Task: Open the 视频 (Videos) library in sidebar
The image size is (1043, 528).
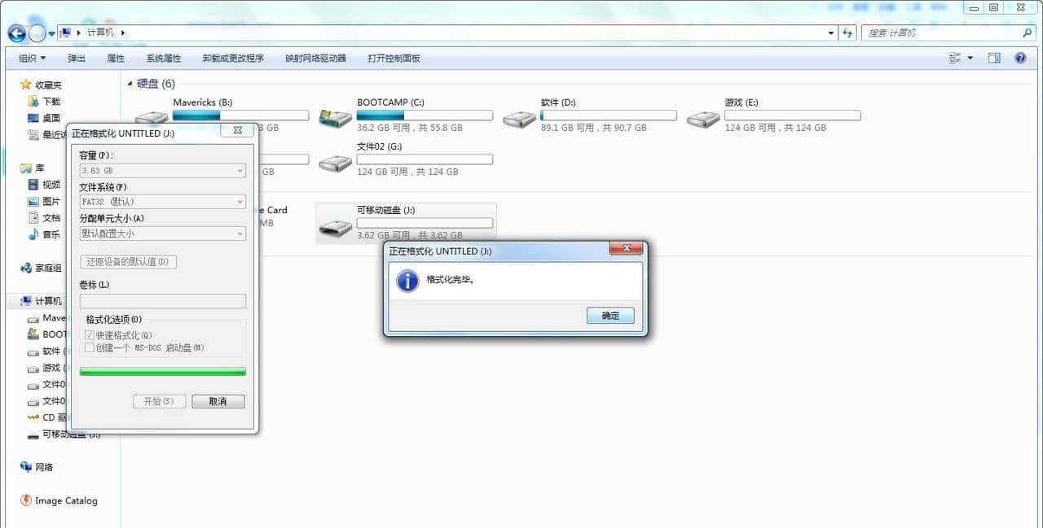Action: [50, 185]
